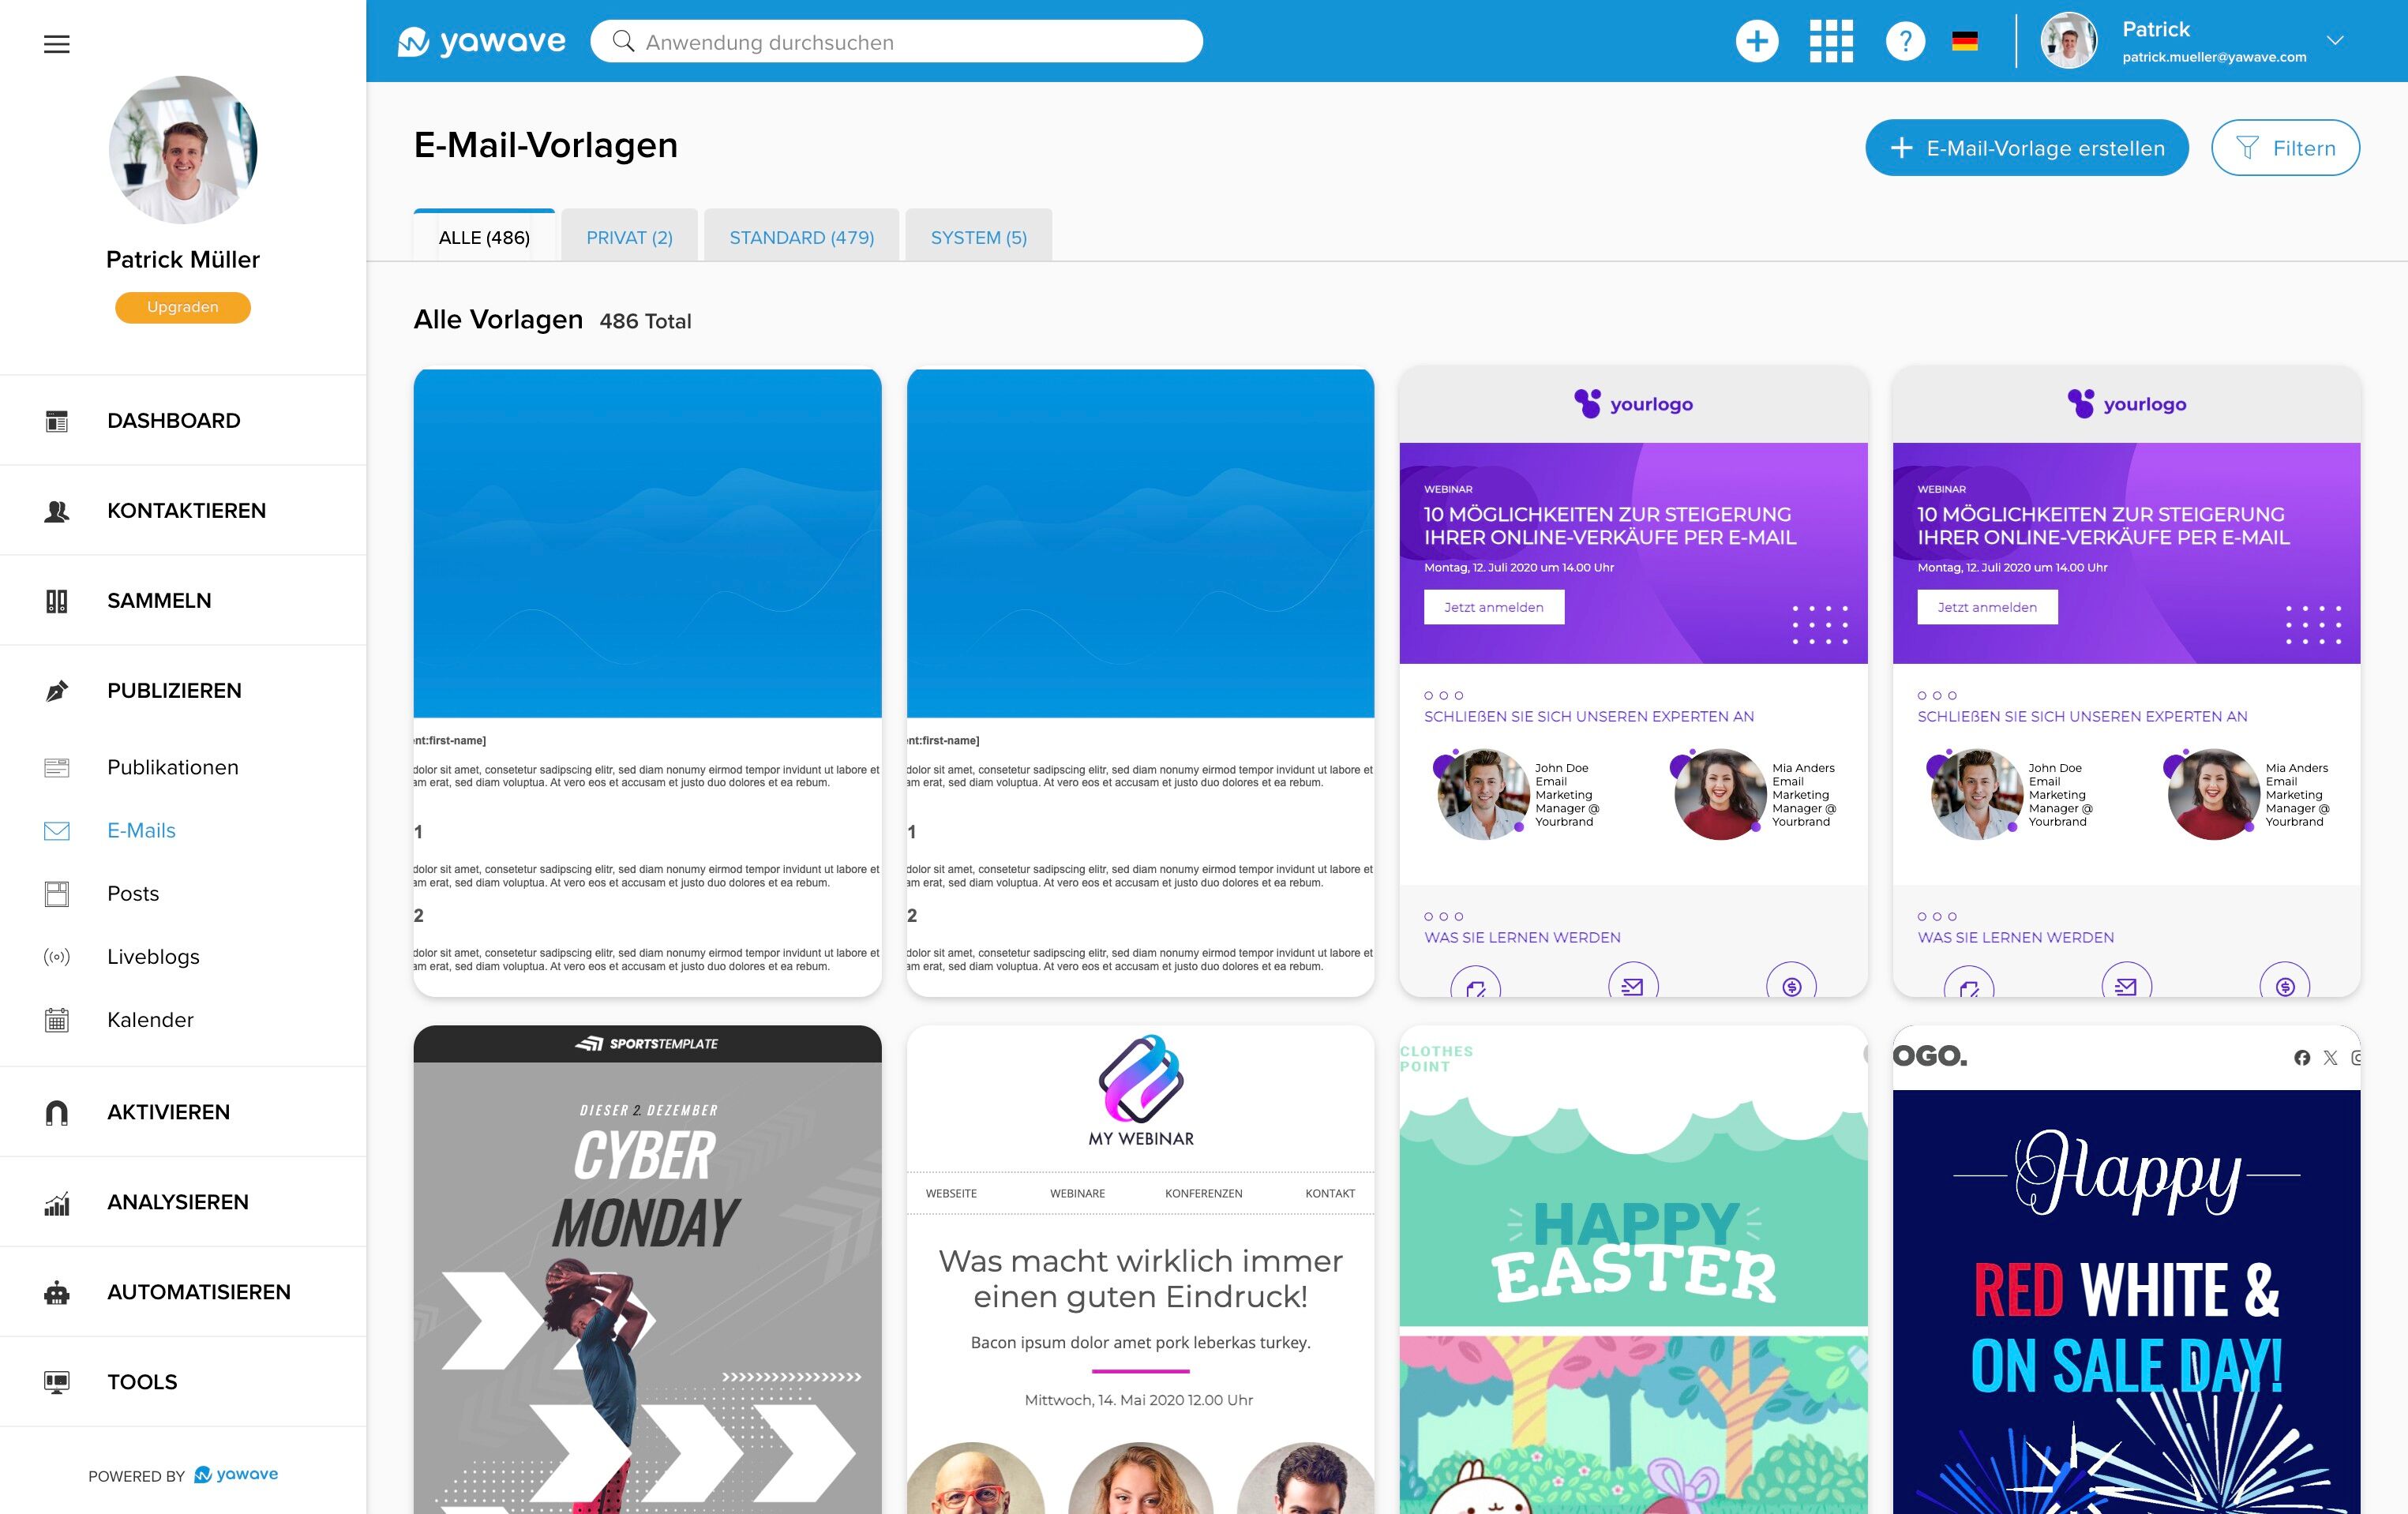Open Dashboard from the sidebar
The width and height of the screenshot is (2408, 1514).
pos(173,421)
